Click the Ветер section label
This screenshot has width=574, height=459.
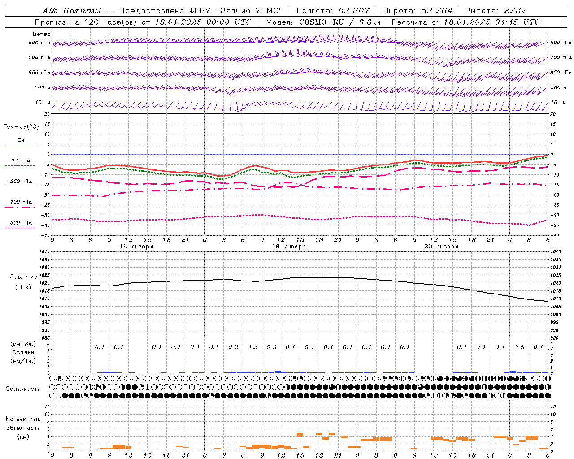(x=42, y=34)
